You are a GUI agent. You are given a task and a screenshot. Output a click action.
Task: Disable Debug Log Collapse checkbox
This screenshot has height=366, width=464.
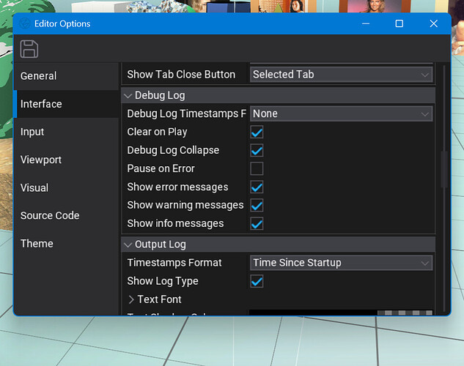click(x=257, y=151)
